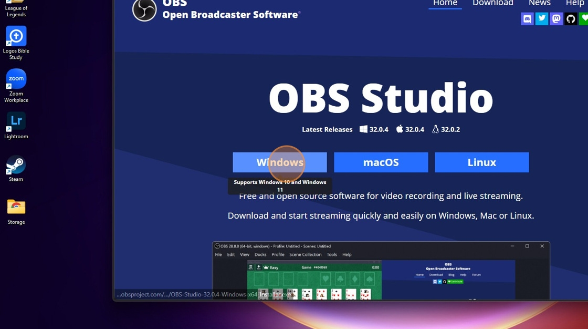Click the Linux download button
Viewport: 588px width, 329px height.
(x=482, y=162)
